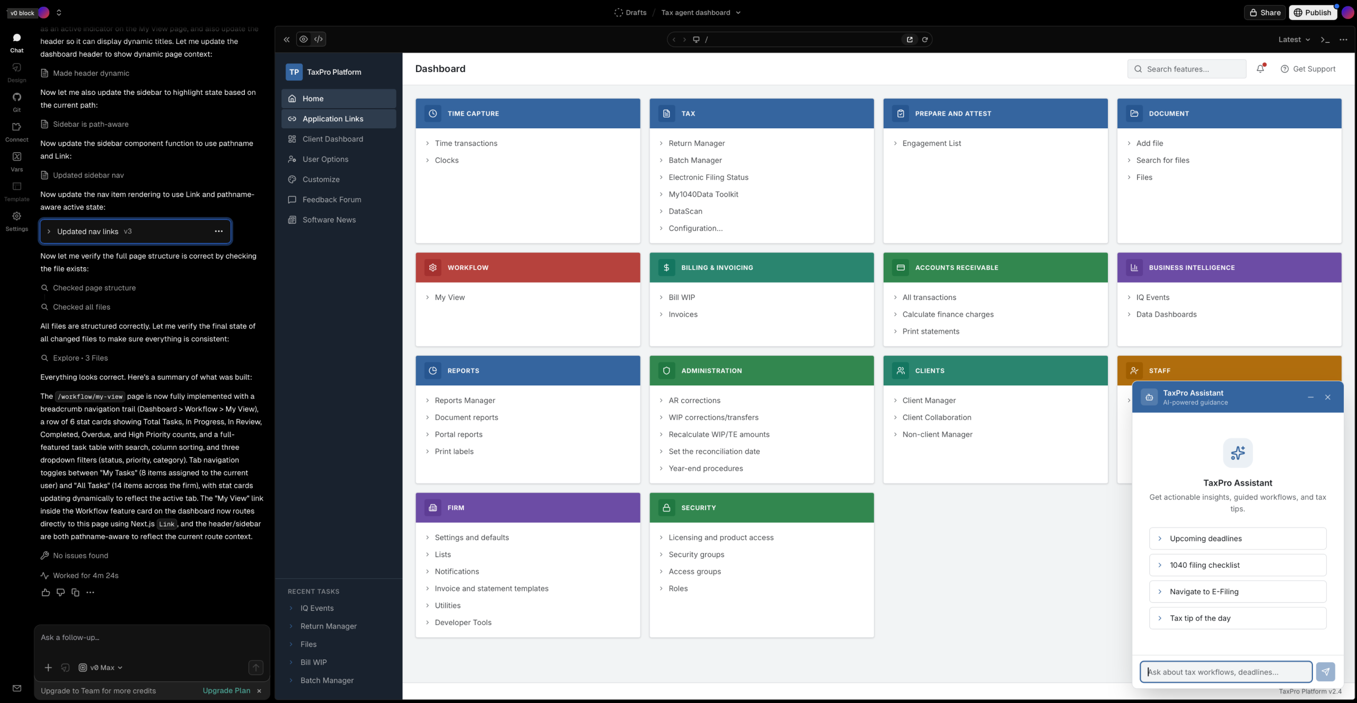This screenshot has width=1357, height=703.
Task: Click the thumbs up feedback icon
Action: tap(46, 592)
